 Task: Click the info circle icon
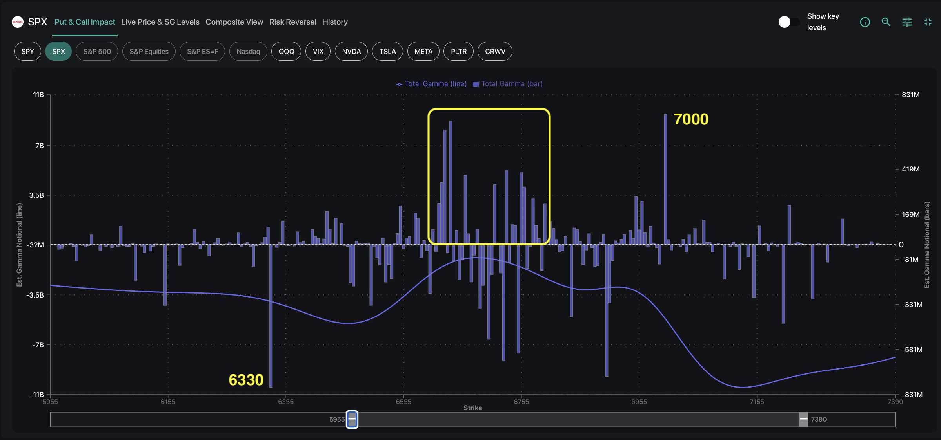pos(865,22)
